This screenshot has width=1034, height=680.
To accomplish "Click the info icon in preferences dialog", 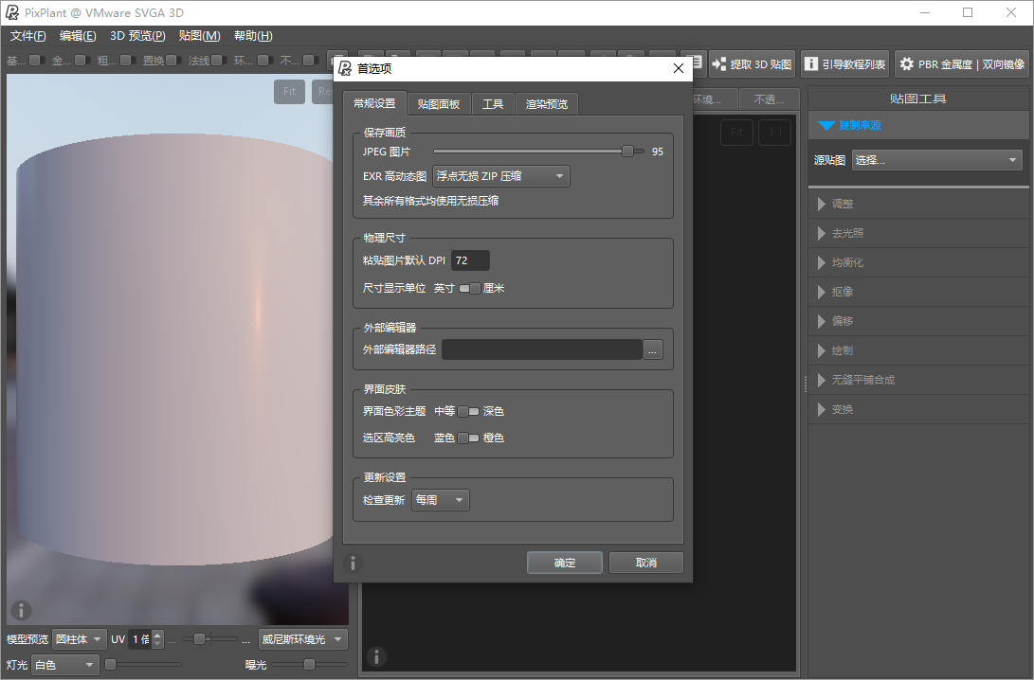I will pyautogui.click(x=353, y=564).
